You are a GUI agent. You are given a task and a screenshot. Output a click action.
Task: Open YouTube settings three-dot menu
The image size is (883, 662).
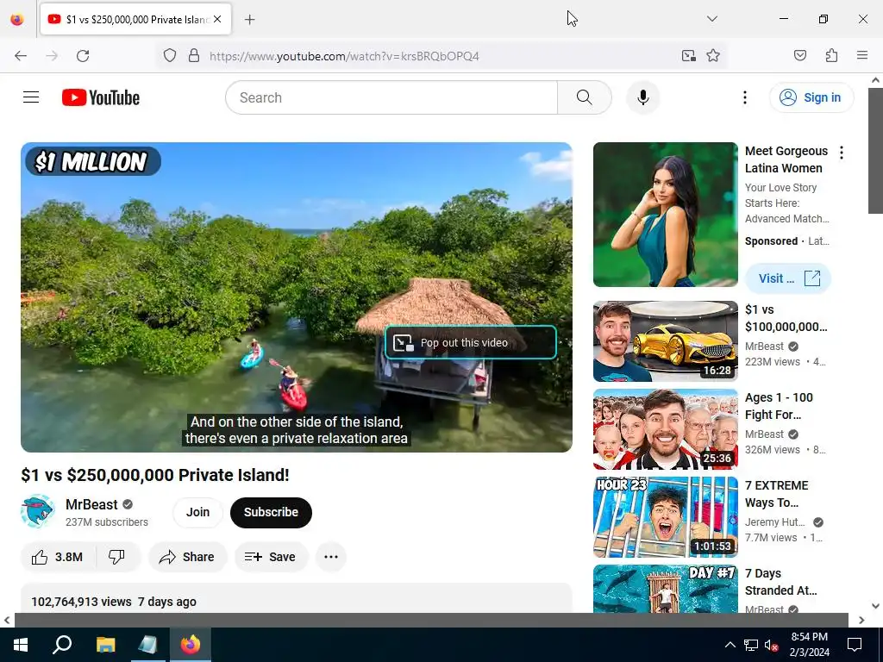click(744, 97)
